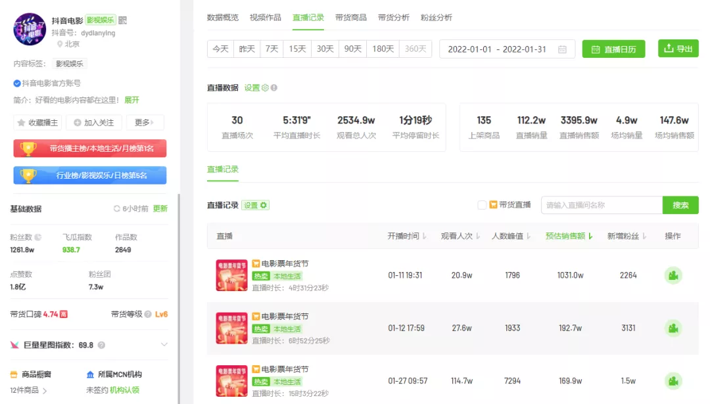This screenshot has height=404, width=710.
Task: Click the 收藏播主 star button
Action: point(37,123)
